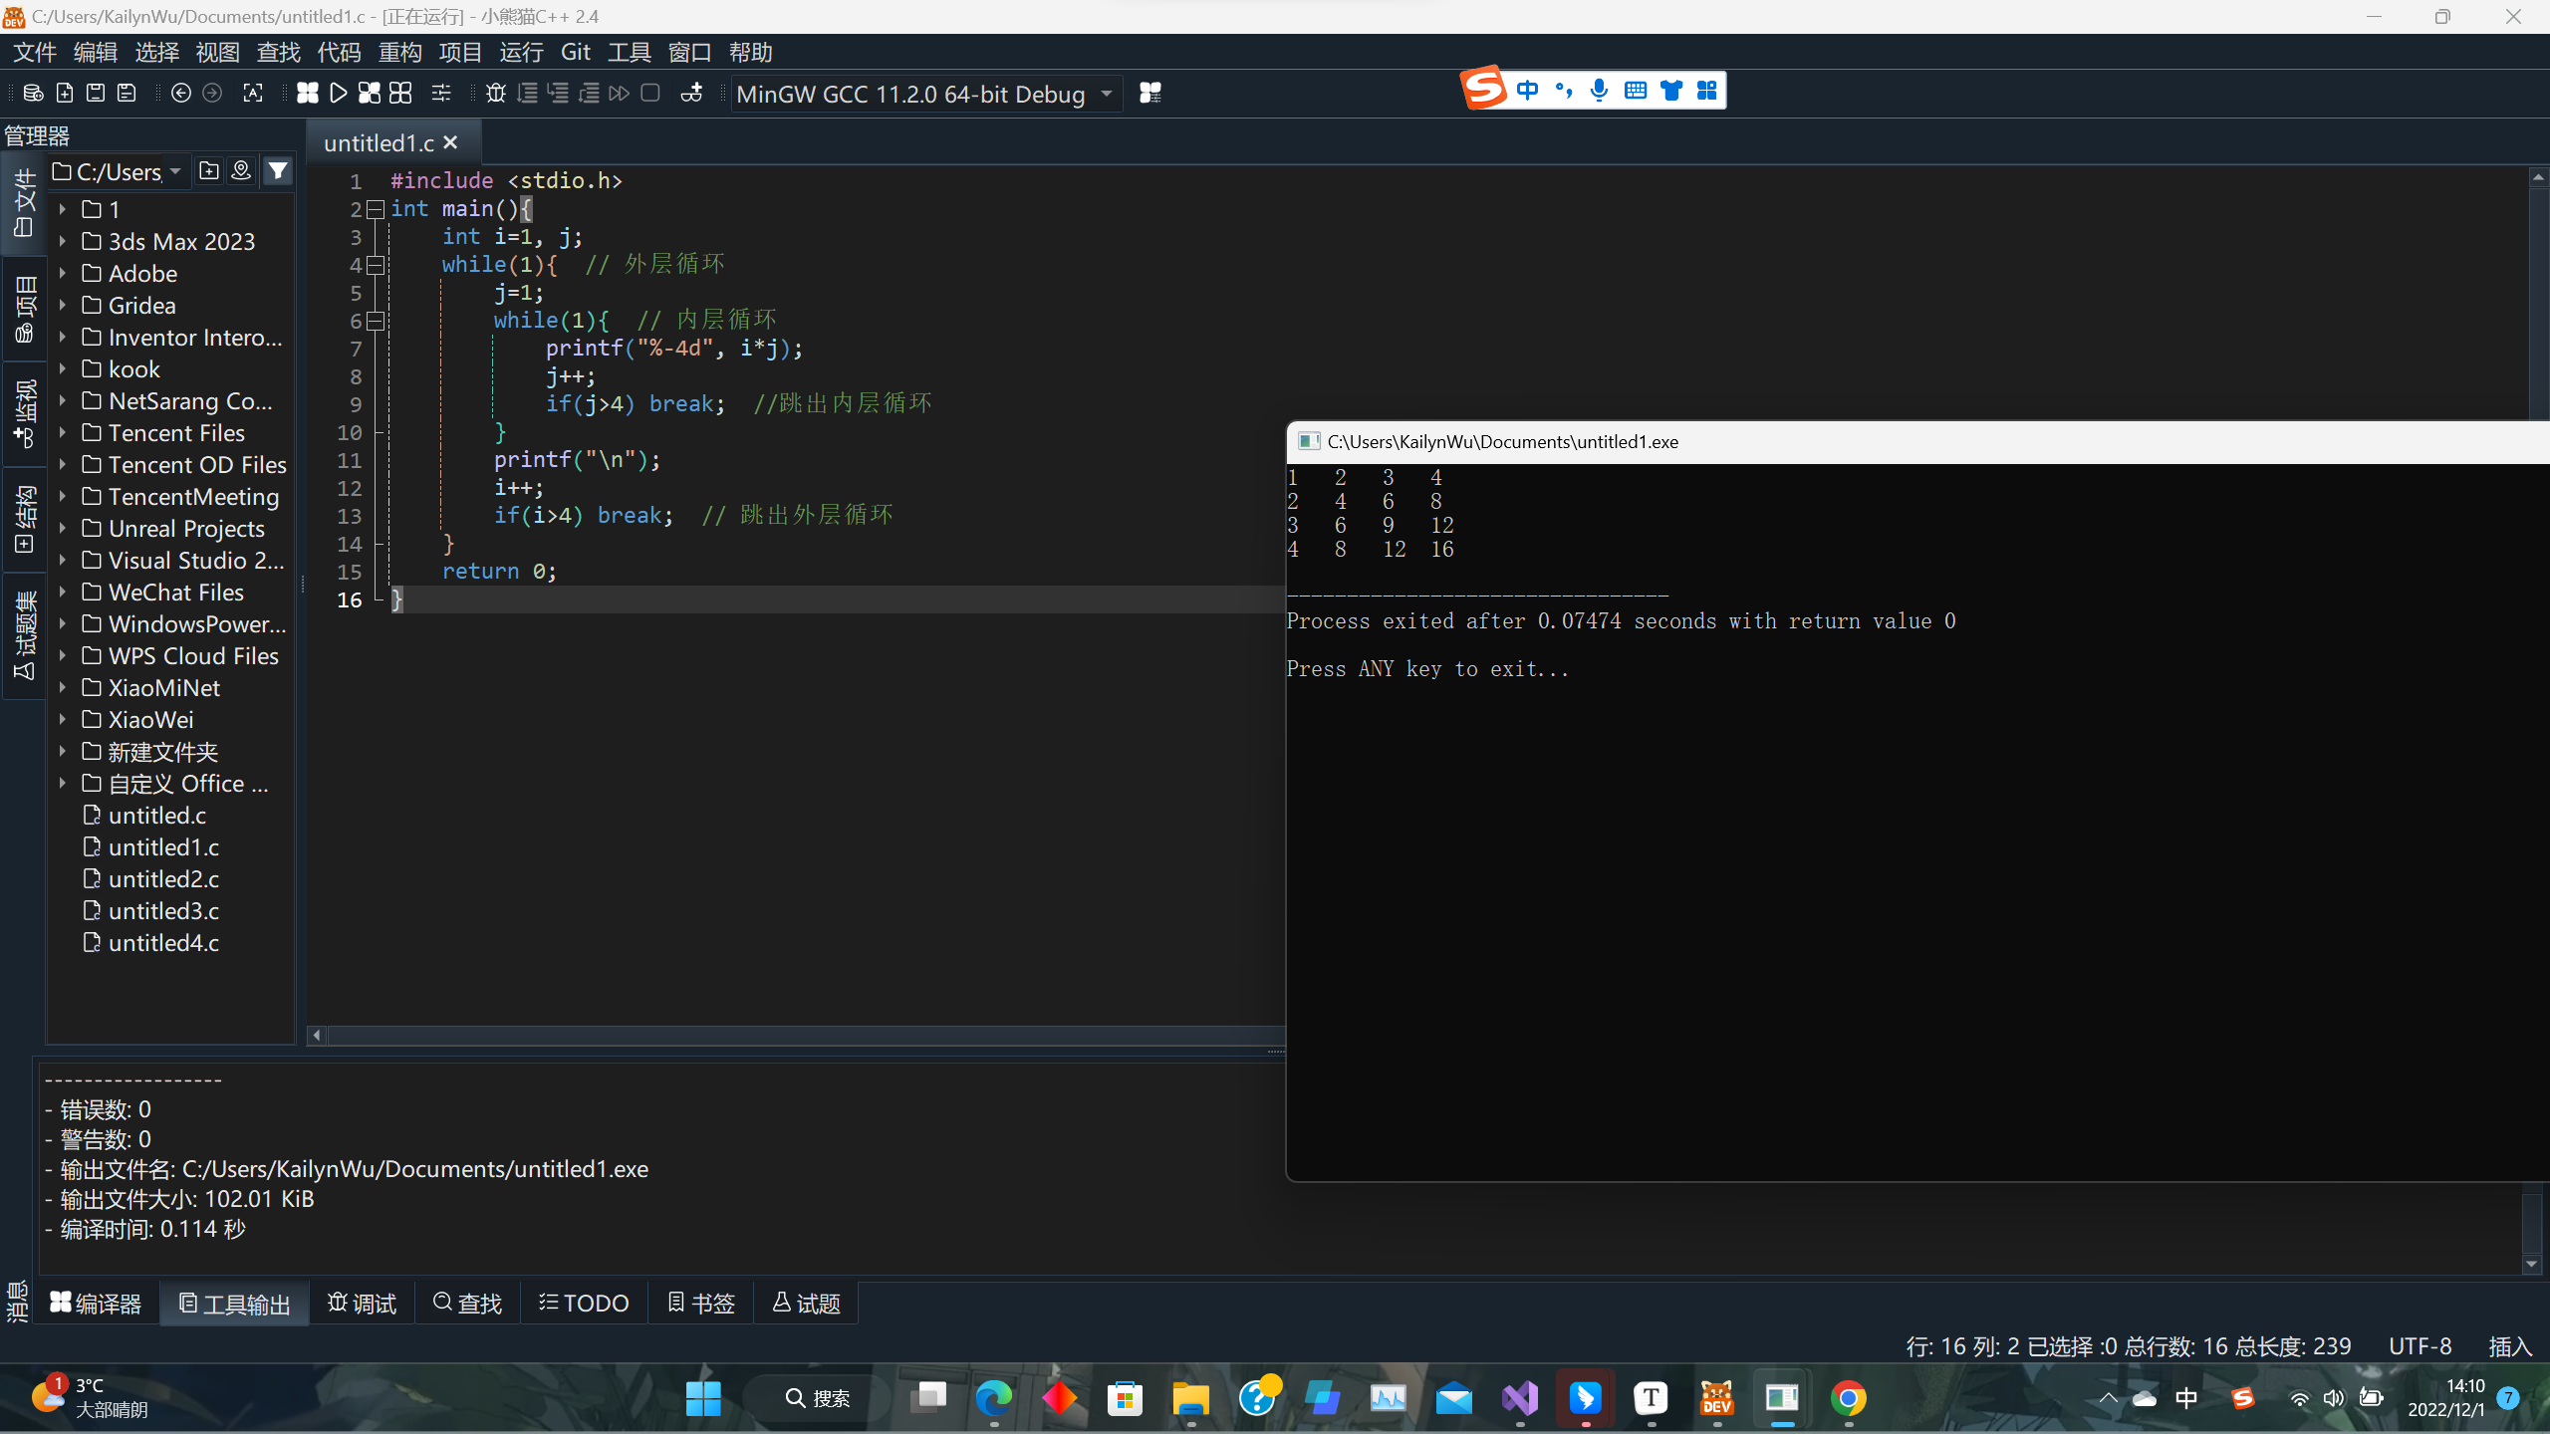Select the 调试 (Debug) tab
Viewport: 2550px width, 1434px height.
point(363,1303)
